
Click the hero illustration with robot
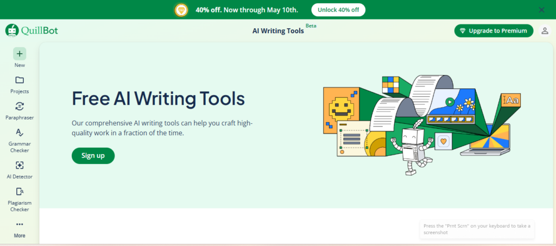pos(422,125)
